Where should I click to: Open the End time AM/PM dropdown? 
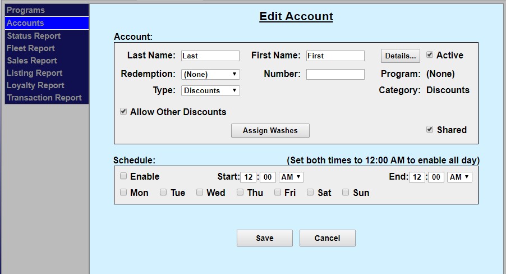tap(459, 177)
